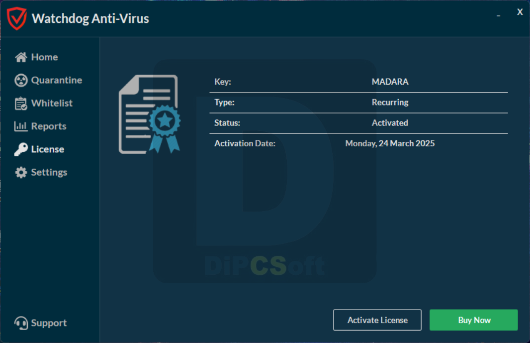The height and width of the screenshot is (343, 530).
Task: Select the License section label
Action: tap(48, 149)
